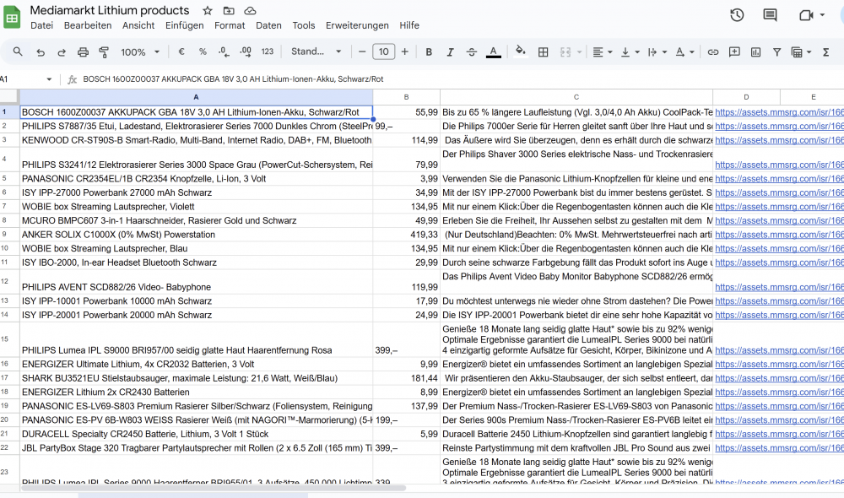Open the Bearbeiten menu

pyautogui.click(x=88, y=25)
